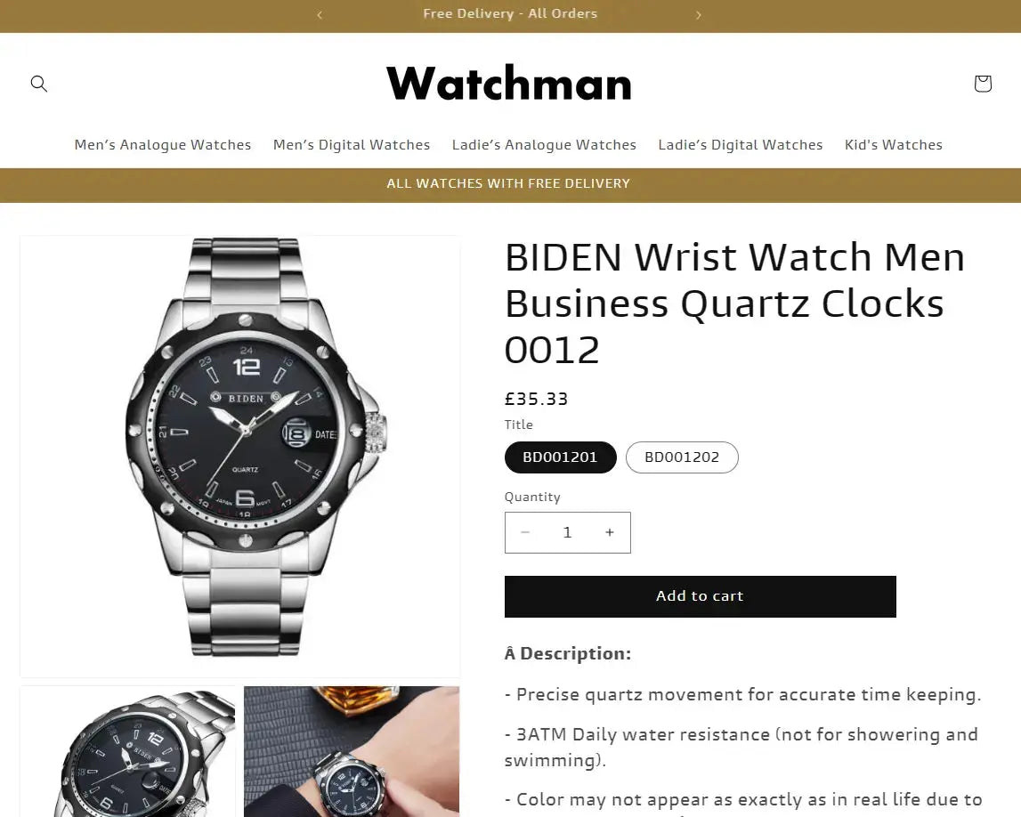Show next announcement with right chevron
Screen dimensions: 1021x817
pyautogui.click(x=699, y=14)
